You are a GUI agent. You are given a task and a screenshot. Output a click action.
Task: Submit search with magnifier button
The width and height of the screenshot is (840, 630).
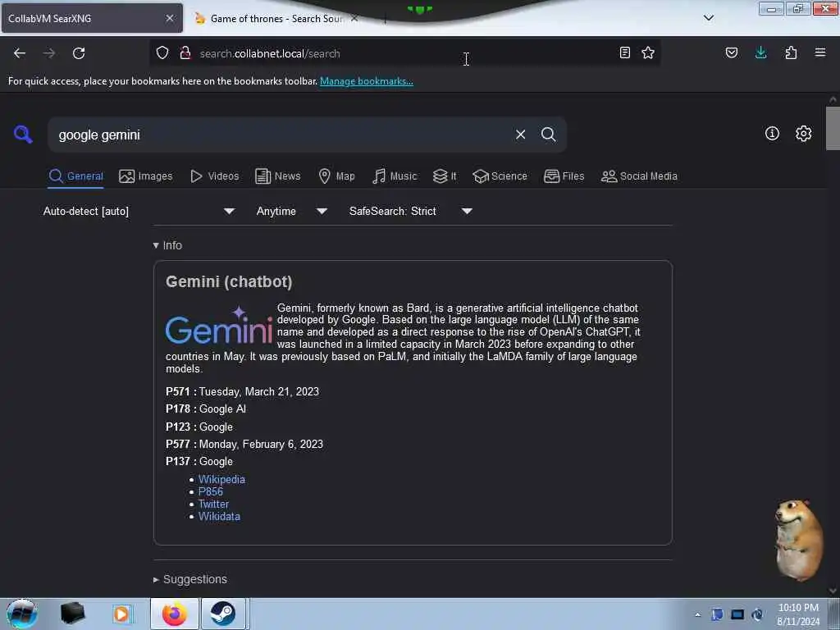coord(548,135)
